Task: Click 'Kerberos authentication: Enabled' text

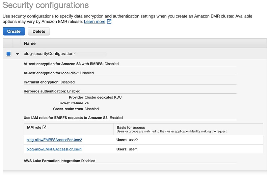Action: (52, 91)
